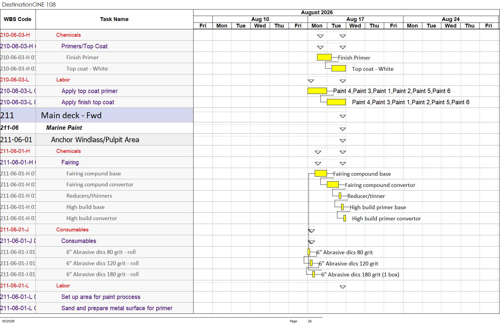Click the WBS Code column header
Image resolution: width=500 pixels, height=325 pixels.
[18, 19]
